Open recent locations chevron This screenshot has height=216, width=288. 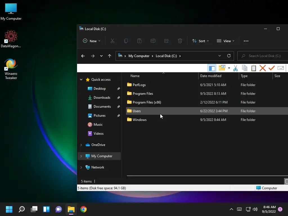point(101,56)
